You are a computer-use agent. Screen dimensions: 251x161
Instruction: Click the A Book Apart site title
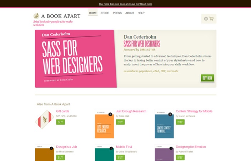click(61, 16)
